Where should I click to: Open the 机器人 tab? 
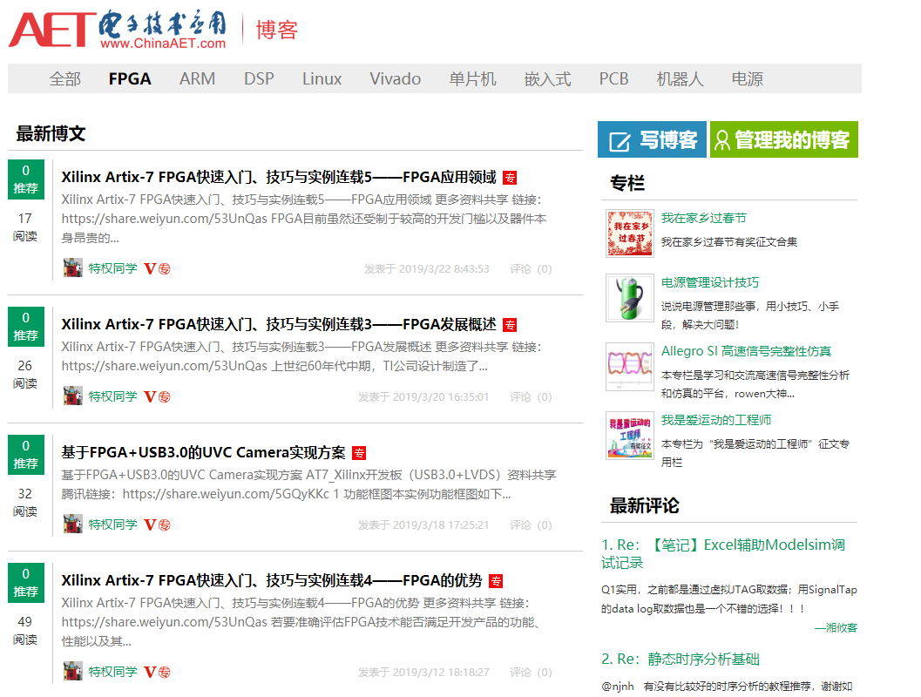coord(681,78)
